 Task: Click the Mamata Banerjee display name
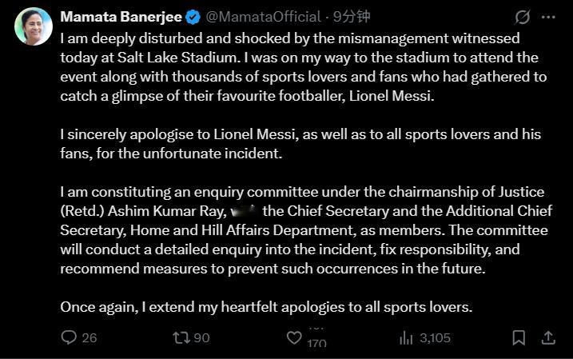pyautogui.click(x=120, y=17)
